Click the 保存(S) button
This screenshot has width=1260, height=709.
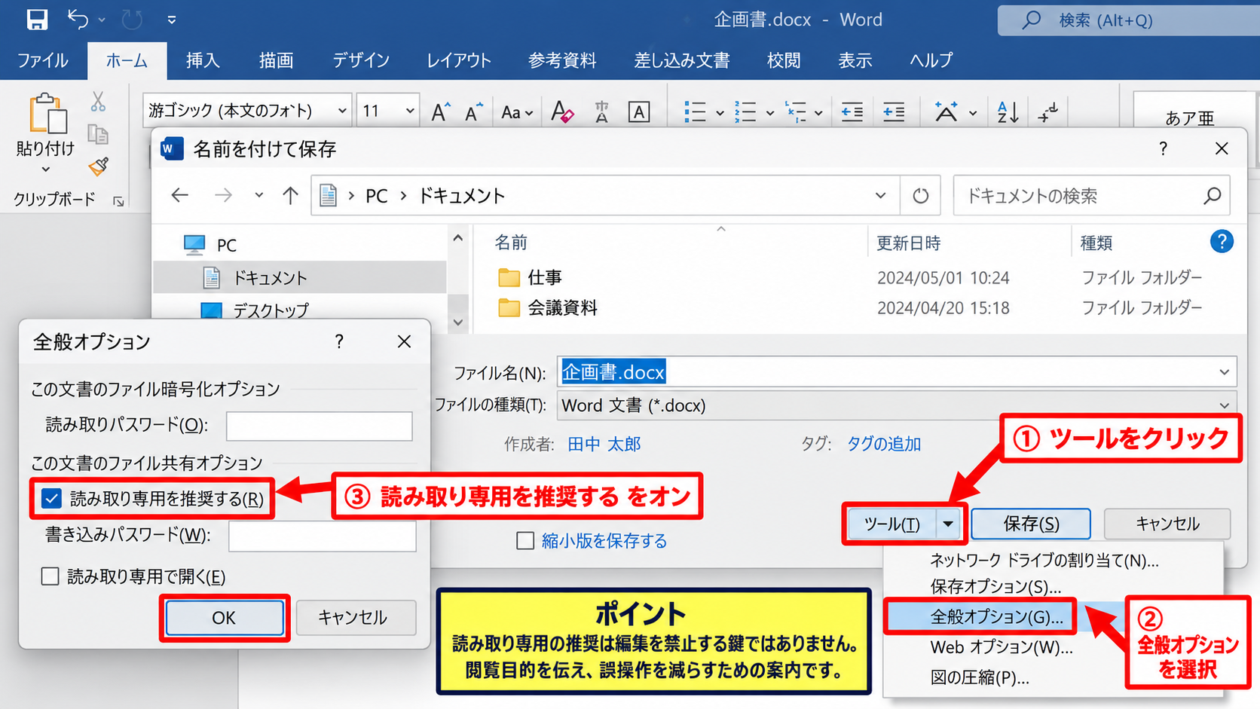tap(1031, 524)
